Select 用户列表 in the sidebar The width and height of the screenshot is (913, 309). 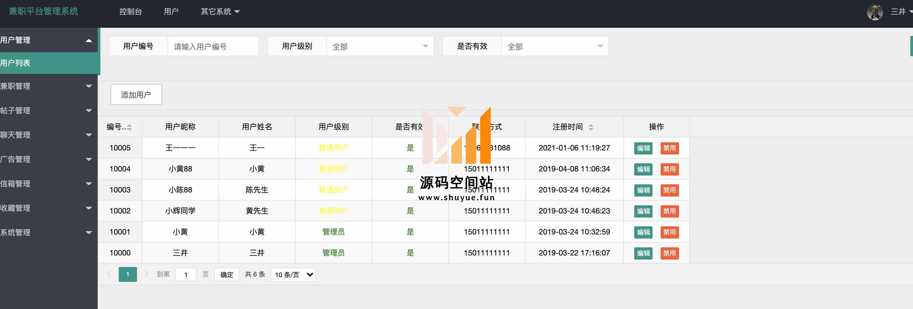(x=49, y=63)
